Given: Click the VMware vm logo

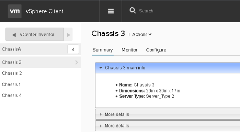Looking at the screenshot, I should coord(15,11).
